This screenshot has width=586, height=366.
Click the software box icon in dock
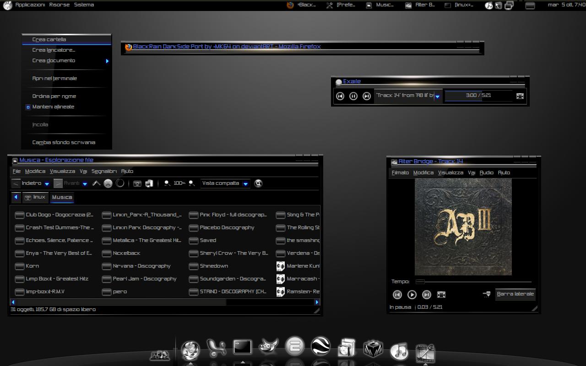pyautogui.click(x=347, y=349)
